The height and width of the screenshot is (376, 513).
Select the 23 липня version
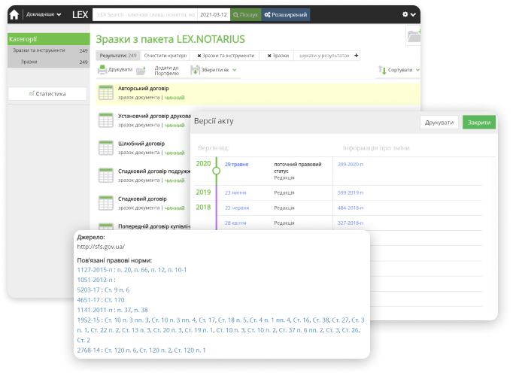click(235, 193)
